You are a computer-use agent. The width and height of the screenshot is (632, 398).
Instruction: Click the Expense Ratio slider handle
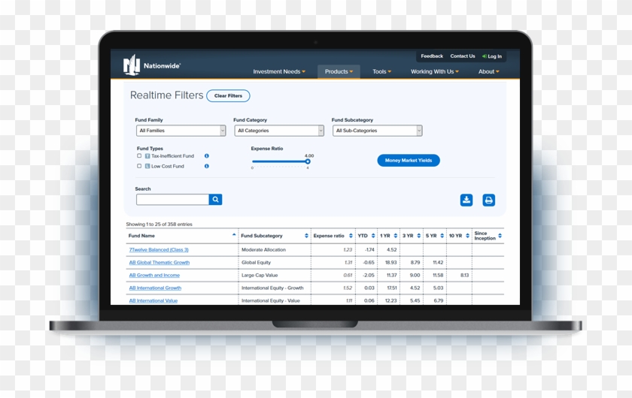coord(308,161)
